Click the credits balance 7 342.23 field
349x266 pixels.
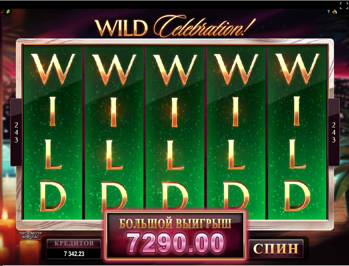pos(74,254)
